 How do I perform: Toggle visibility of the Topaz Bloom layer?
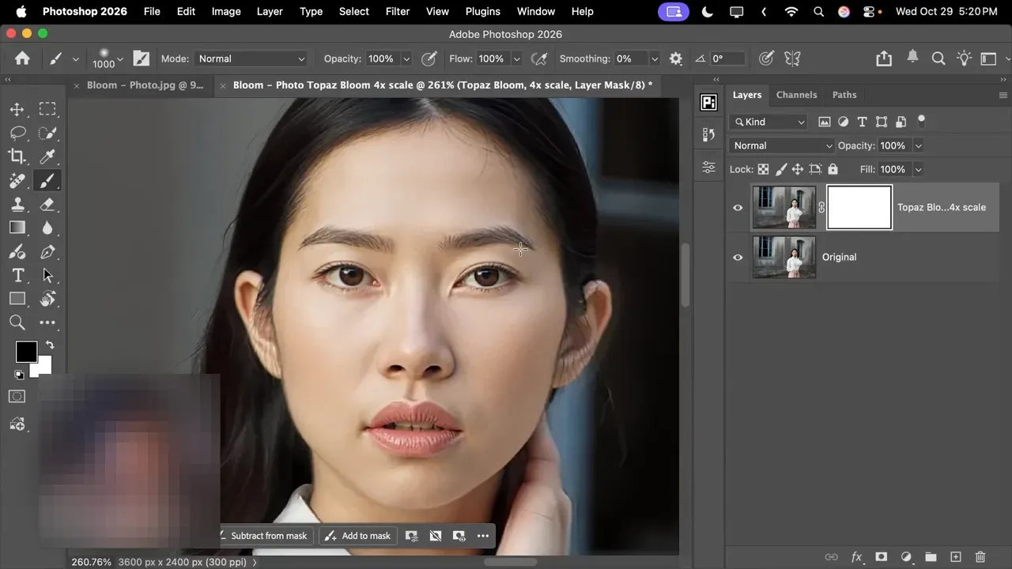click(x=737, y=207)
